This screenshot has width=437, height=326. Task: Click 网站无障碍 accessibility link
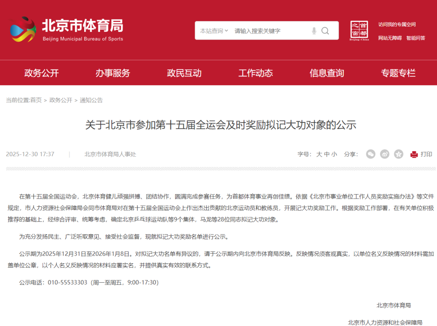point(390,38)
